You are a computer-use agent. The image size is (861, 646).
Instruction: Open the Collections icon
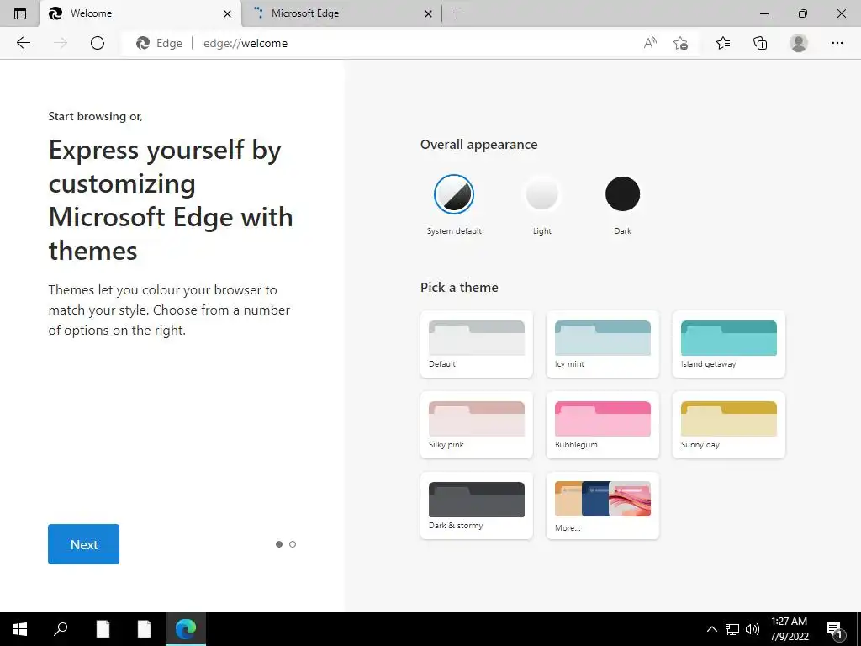click(x=760, y=43)
